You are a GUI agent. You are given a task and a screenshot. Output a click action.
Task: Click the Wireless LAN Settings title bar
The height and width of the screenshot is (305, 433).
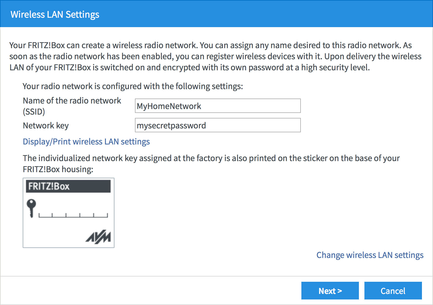tap(55, 14)
